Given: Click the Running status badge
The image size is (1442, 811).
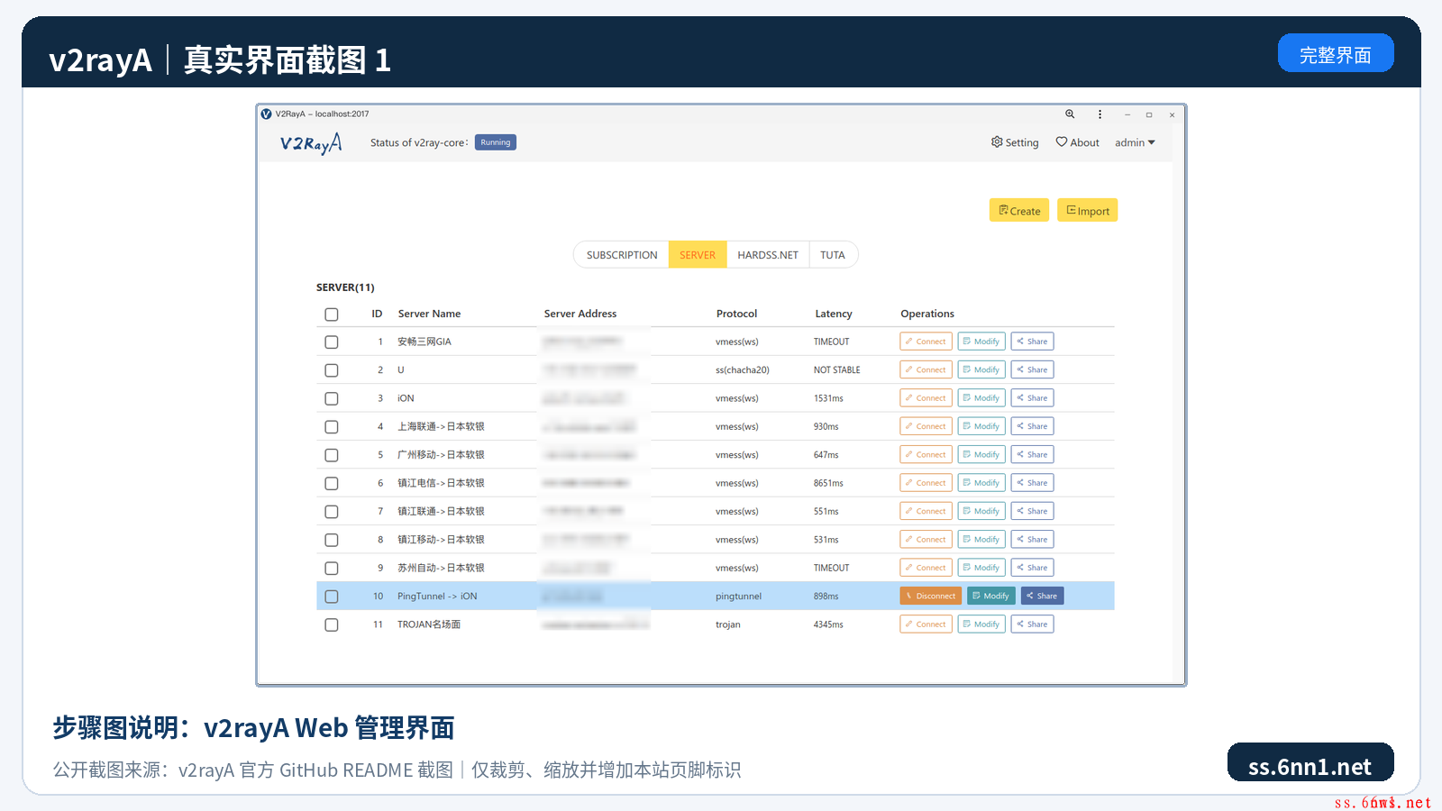Looking at the screenshot, I should (496, 142).
